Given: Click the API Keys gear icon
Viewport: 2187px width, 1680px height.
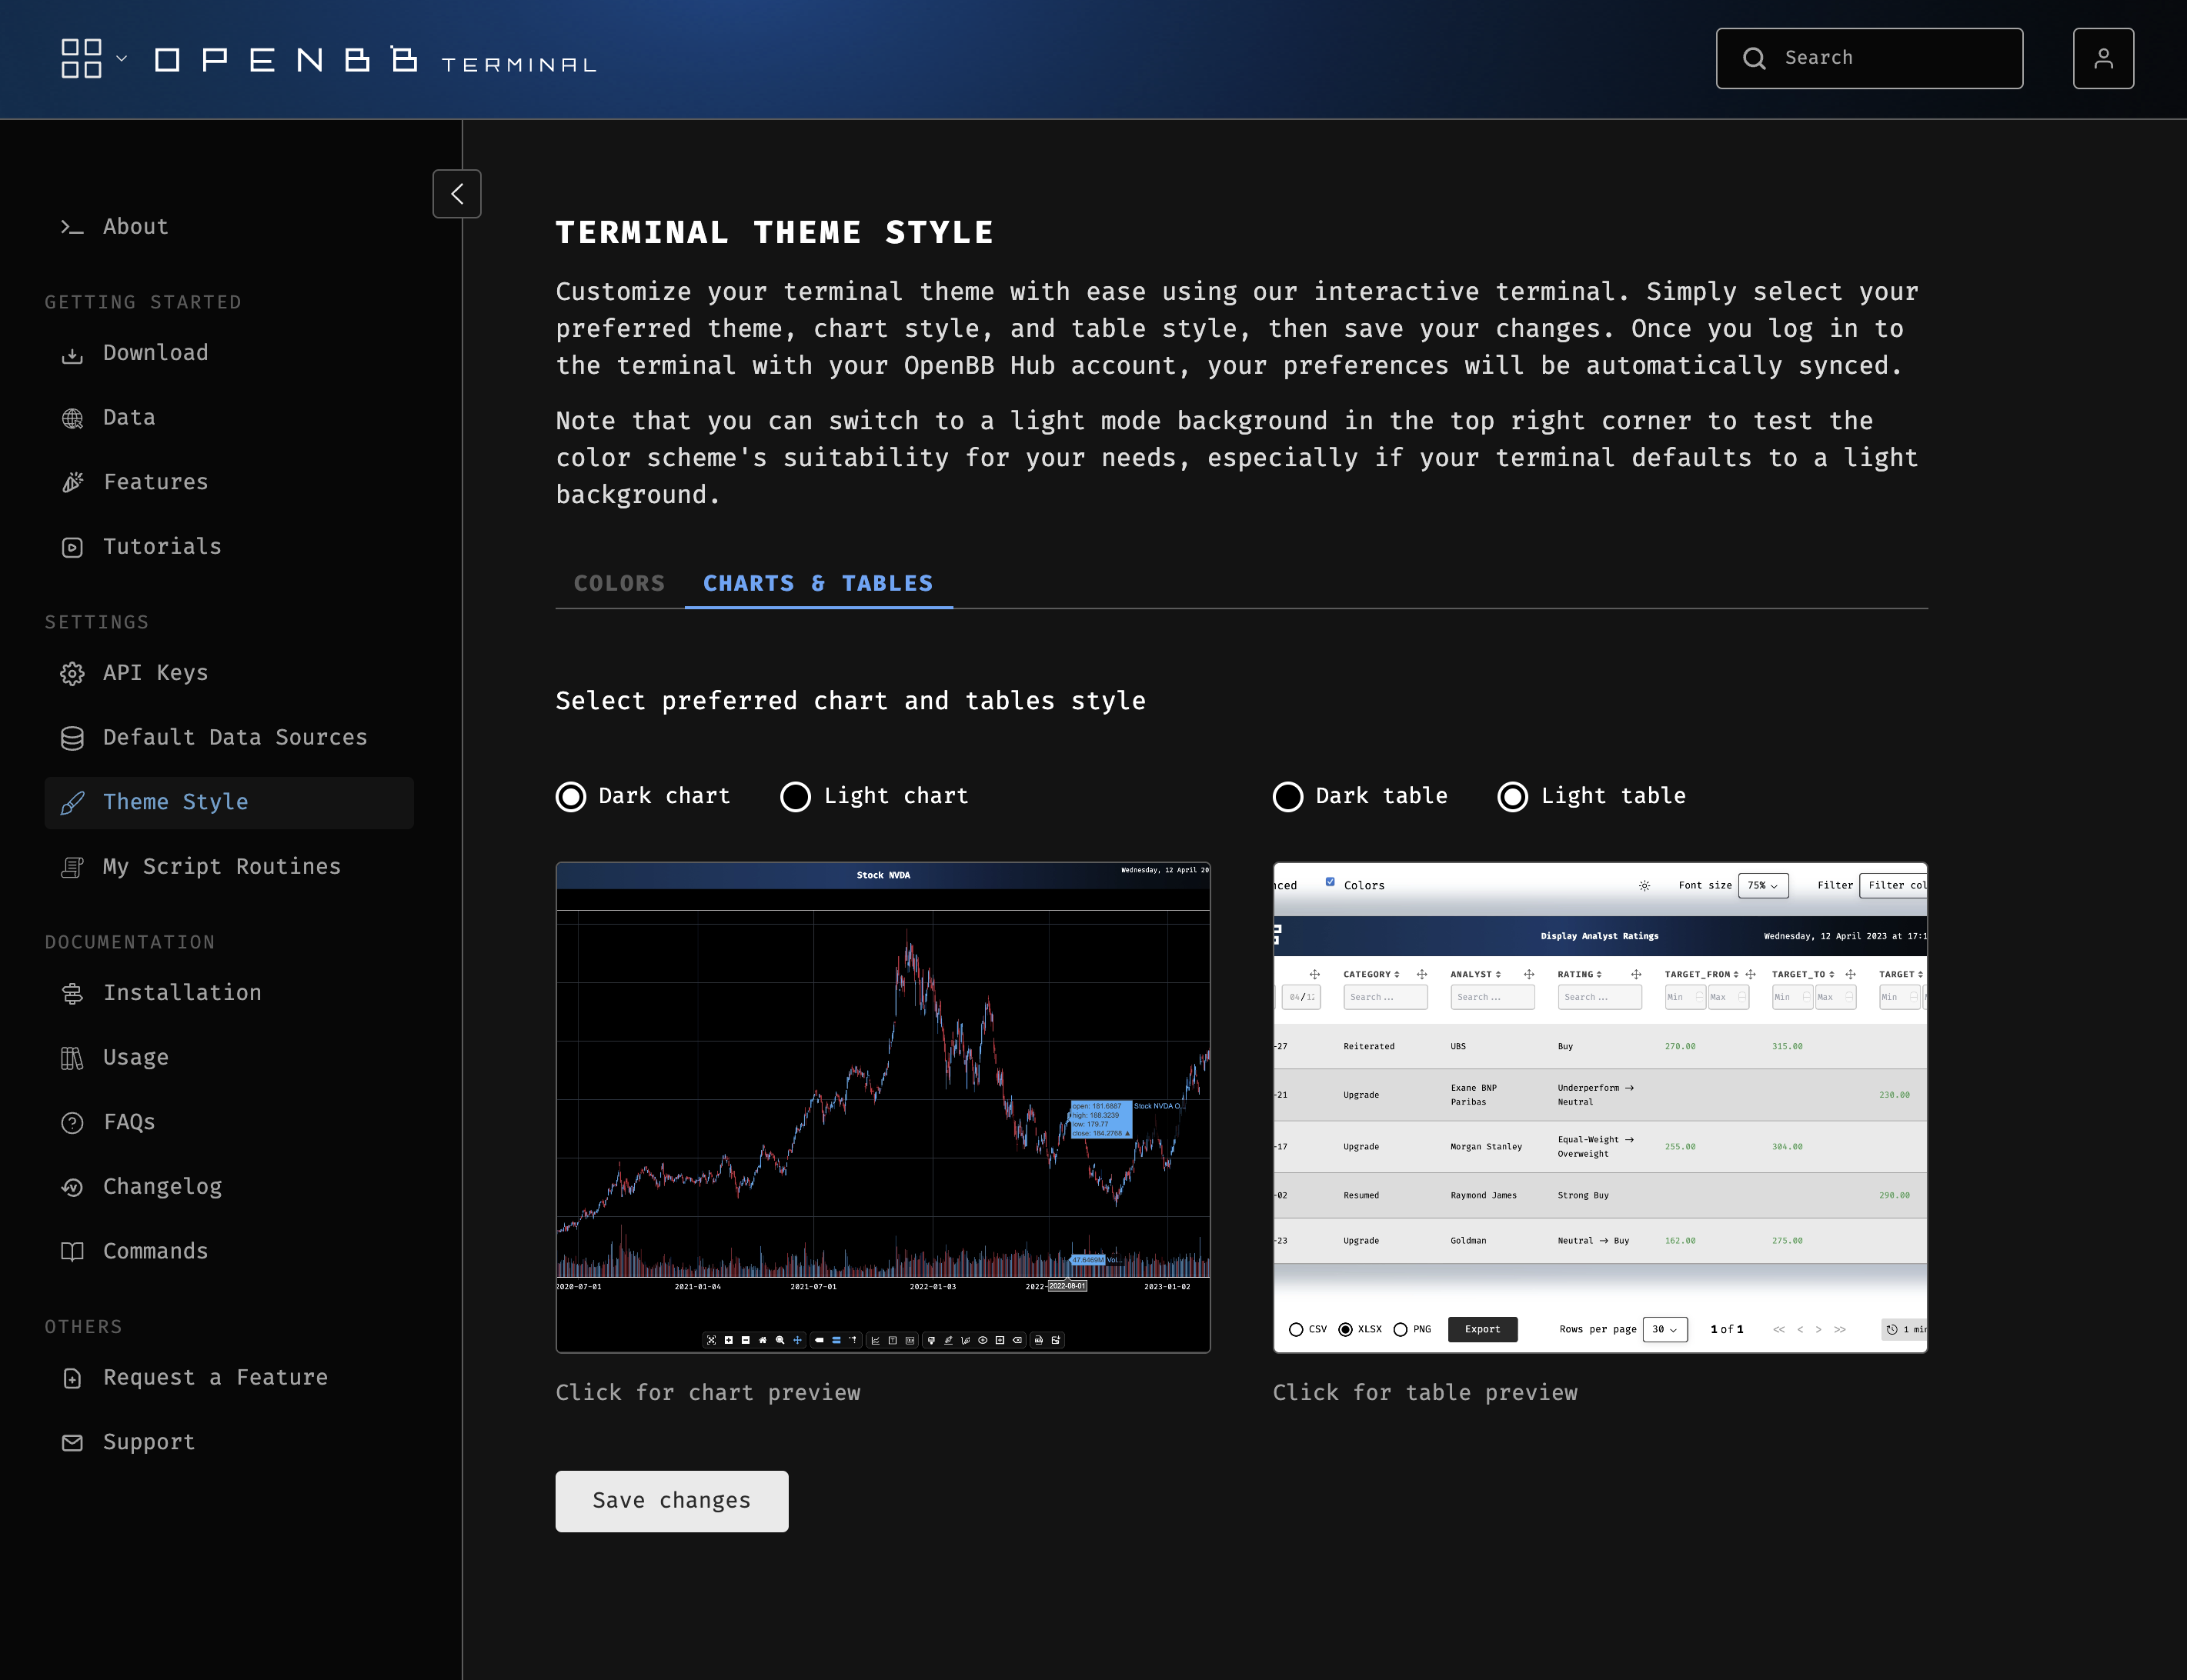Looking at the screenshot, I should click(72, 673).
